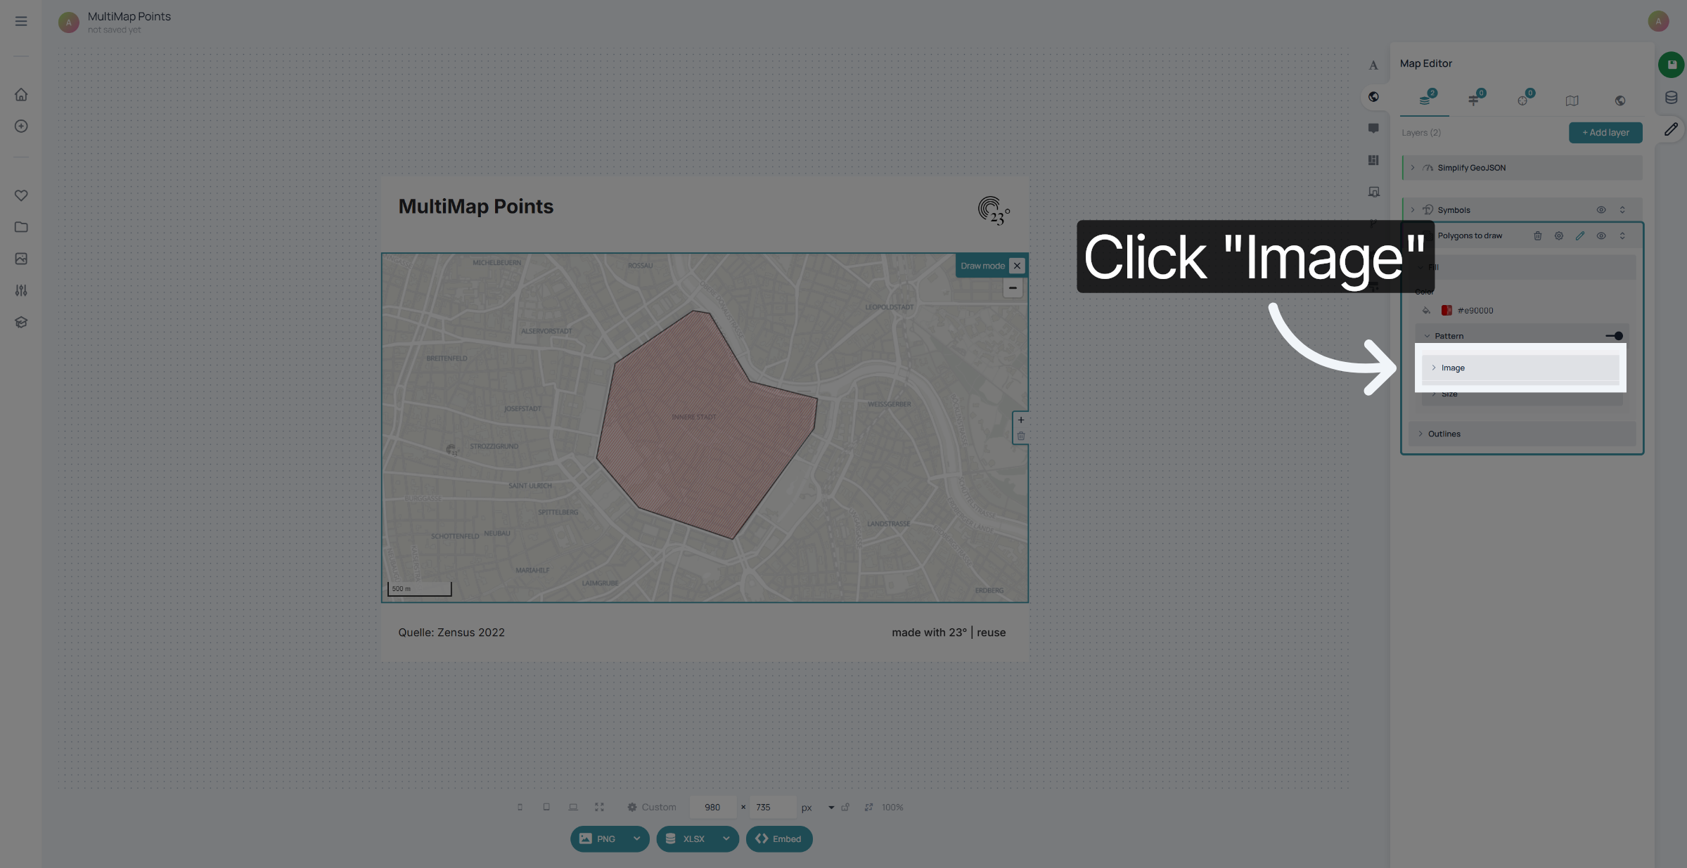Go to Home in the left sidebar
This screenshot has height=868, width=1687.
pos(21,94)
